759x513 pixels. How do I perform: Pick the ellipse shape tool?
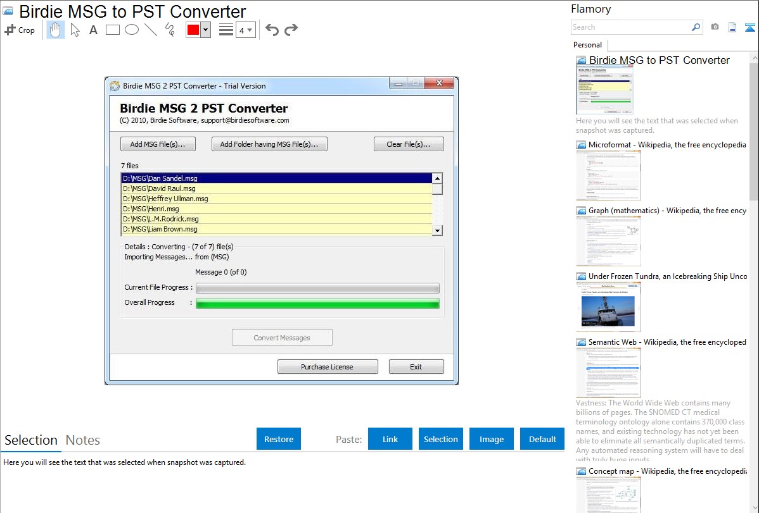[x=132, y=30]
